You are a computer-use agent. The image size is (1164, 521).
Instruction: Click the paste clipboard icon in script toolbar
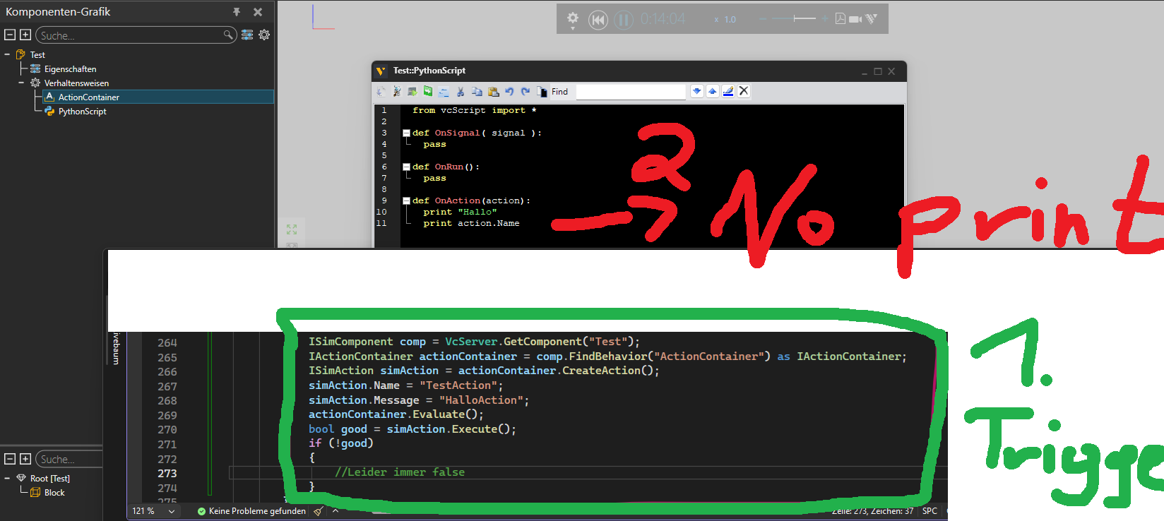[x=493, y=92]
